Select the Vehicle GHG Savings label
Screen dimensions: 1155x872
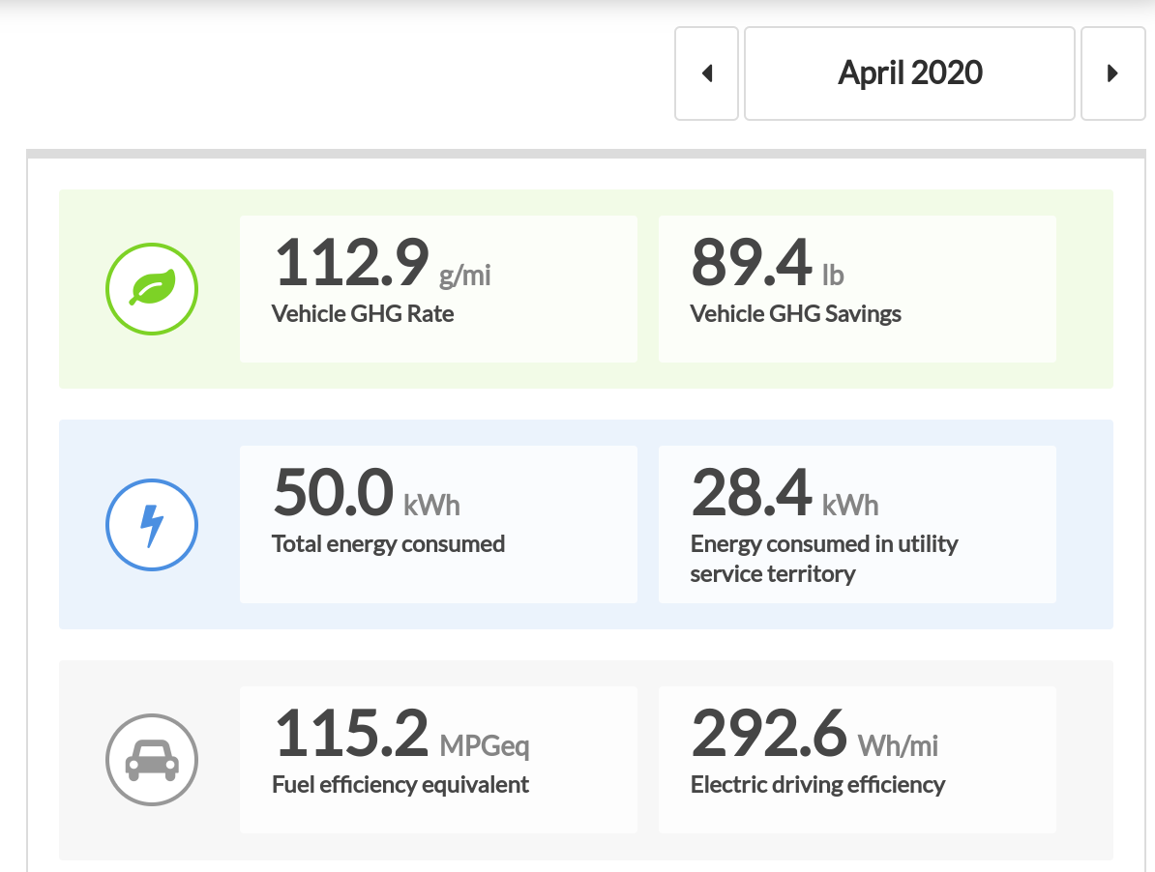795,314
